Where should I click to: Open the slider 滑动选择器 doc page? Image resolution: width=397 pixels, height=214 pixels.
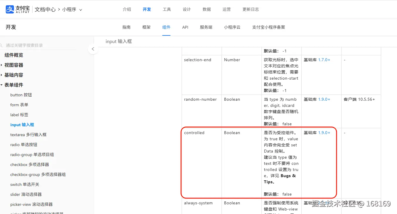click(26, 194)
